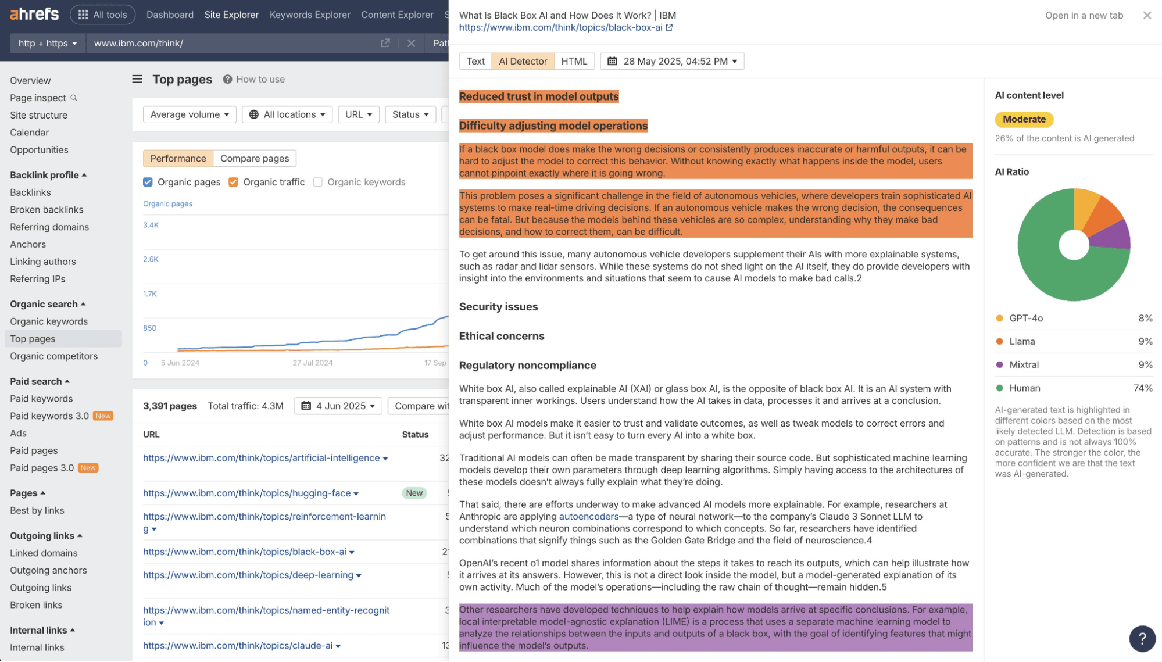Screen dimensions: 1162x662
Task: Enable the Organic keywords checkbox
Action: pos(317,182)
